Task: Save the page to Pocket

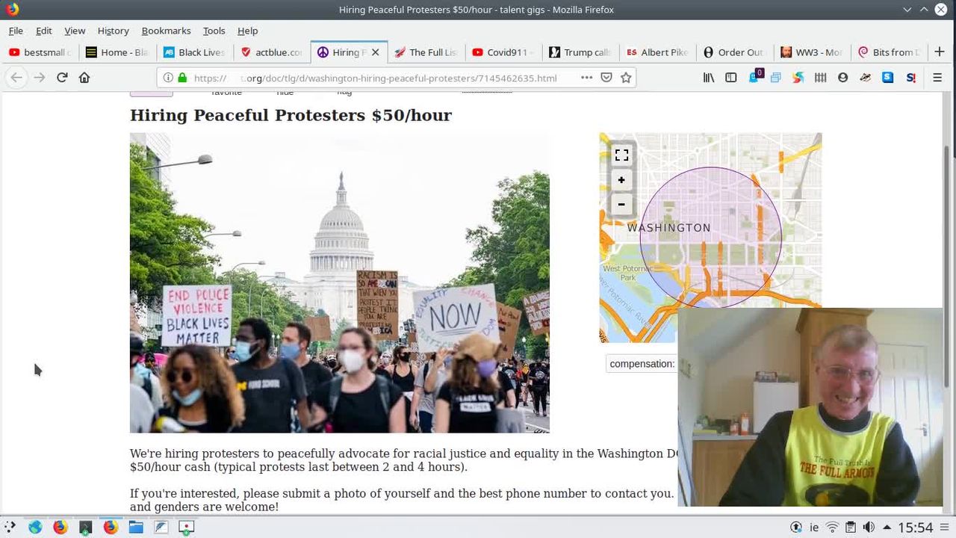Action: point(606,78)
